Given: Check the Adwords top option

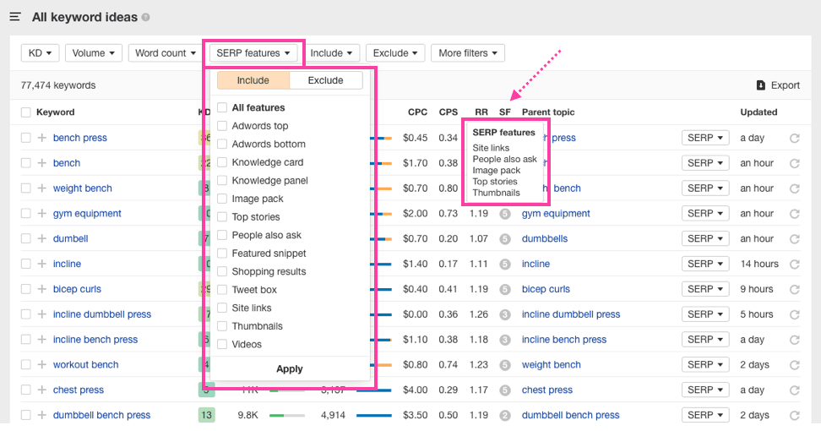Looking at the screenshot, I should point(222,126).
